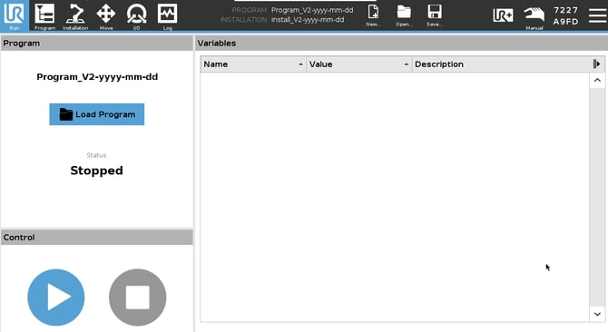This screenshot has height=332, width=608.
Task: Click the Open folder icon
Action: [x=404, y=15]
